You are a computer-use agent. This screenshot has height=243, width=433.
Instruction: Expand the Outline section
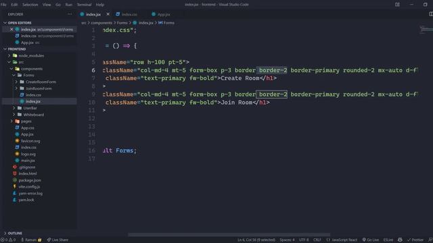click(15, 233)
